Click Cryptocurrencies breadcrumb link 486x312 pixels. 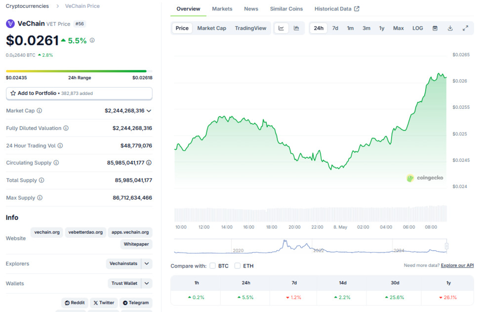tap(27, 6)
